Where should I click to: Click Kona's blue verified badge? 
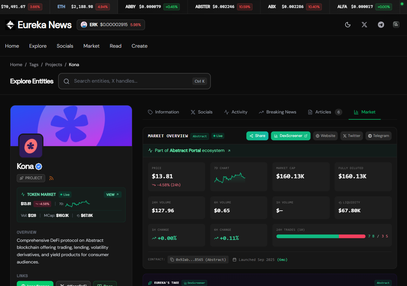click(x=39, y=166)
